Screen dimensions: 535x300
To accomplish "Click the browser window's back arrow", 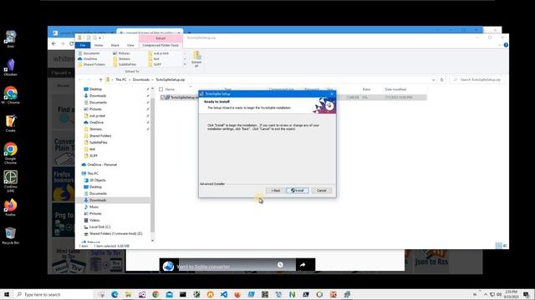I will pyautogui.click(x=53, y=43).
